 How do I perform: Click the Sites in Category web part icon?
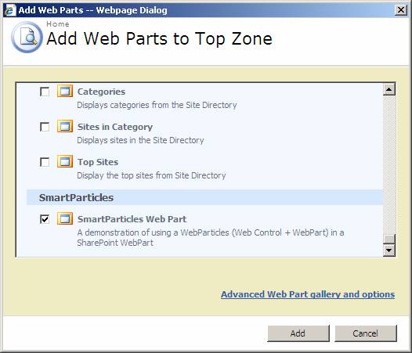pos(65,126)
